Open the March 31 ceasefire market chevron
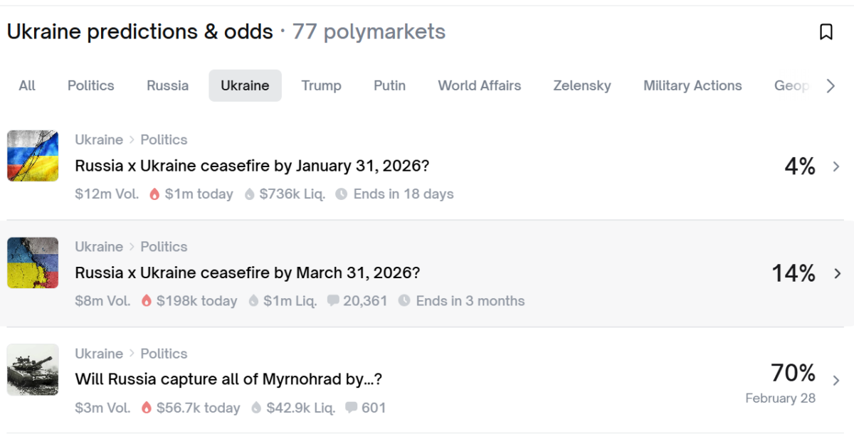The width and height of the screenshot is (854, 434). 837,274
